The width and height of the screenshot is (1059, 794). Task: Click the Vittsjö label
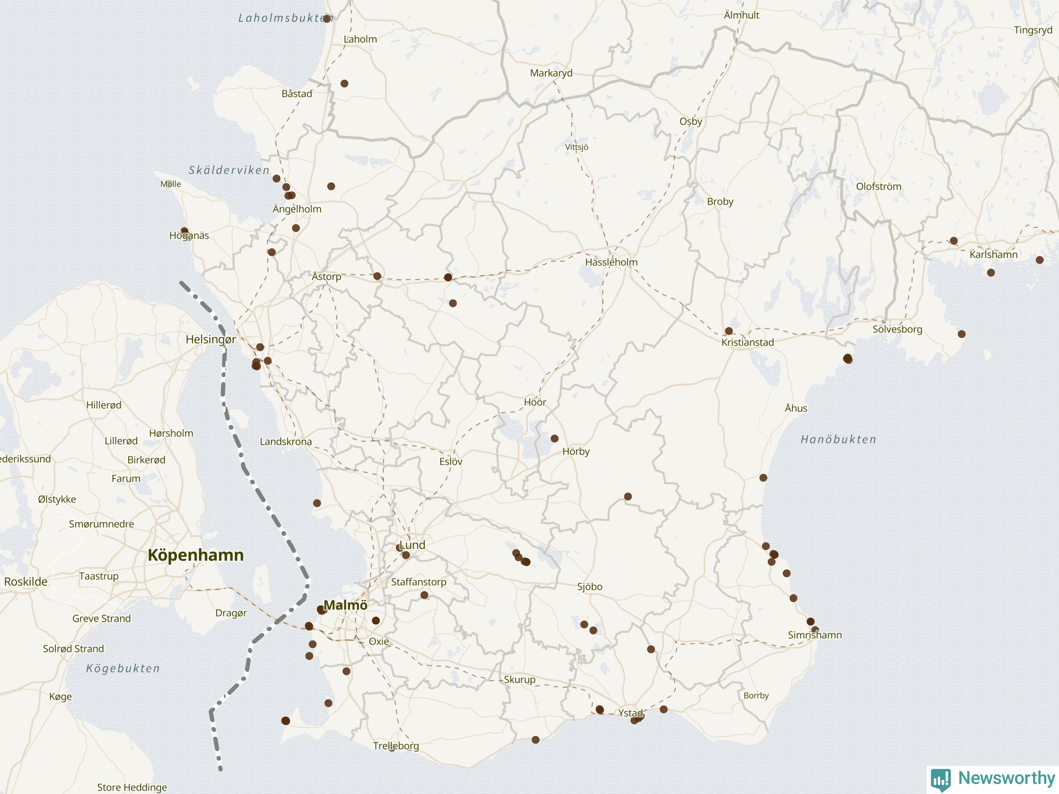(576, 147)
